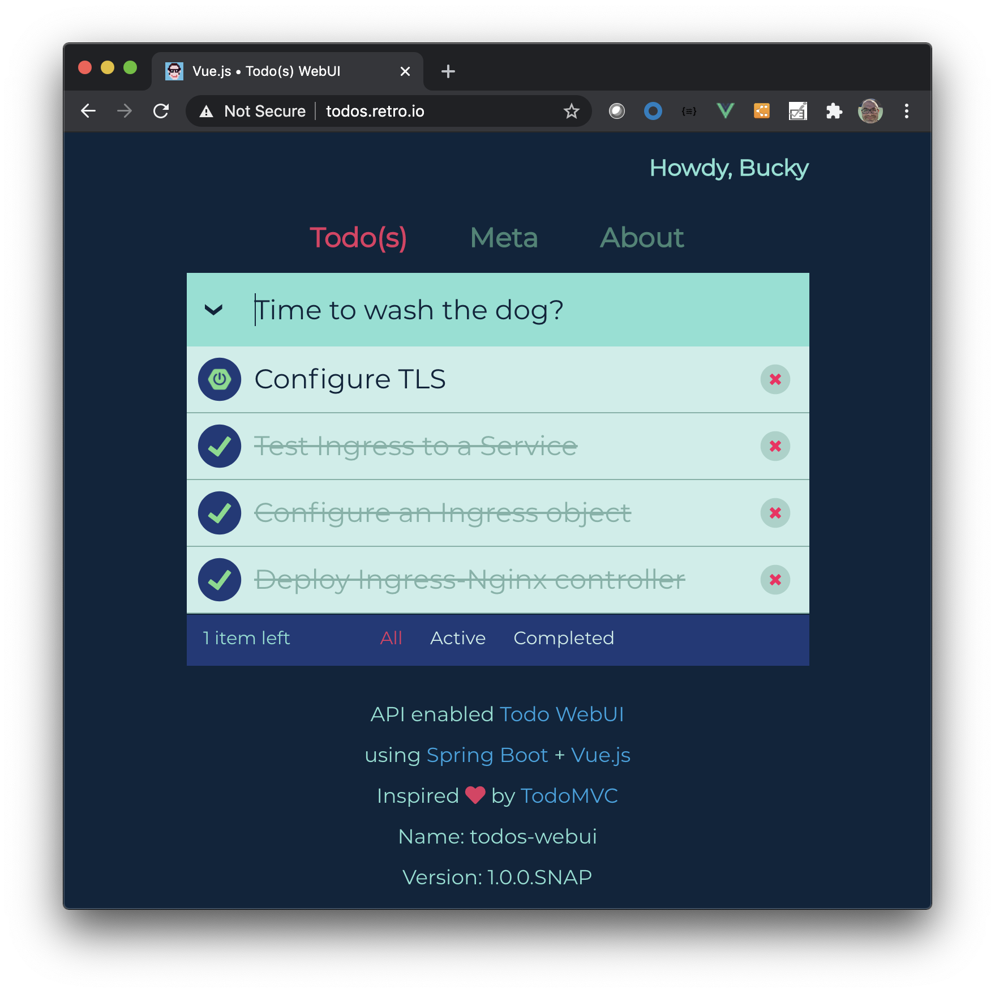Uncheck Configure an Ingress object
Image resolution: width=995 pixels, height=993 pixels.
pyautogui.click(x=220, y=513)
